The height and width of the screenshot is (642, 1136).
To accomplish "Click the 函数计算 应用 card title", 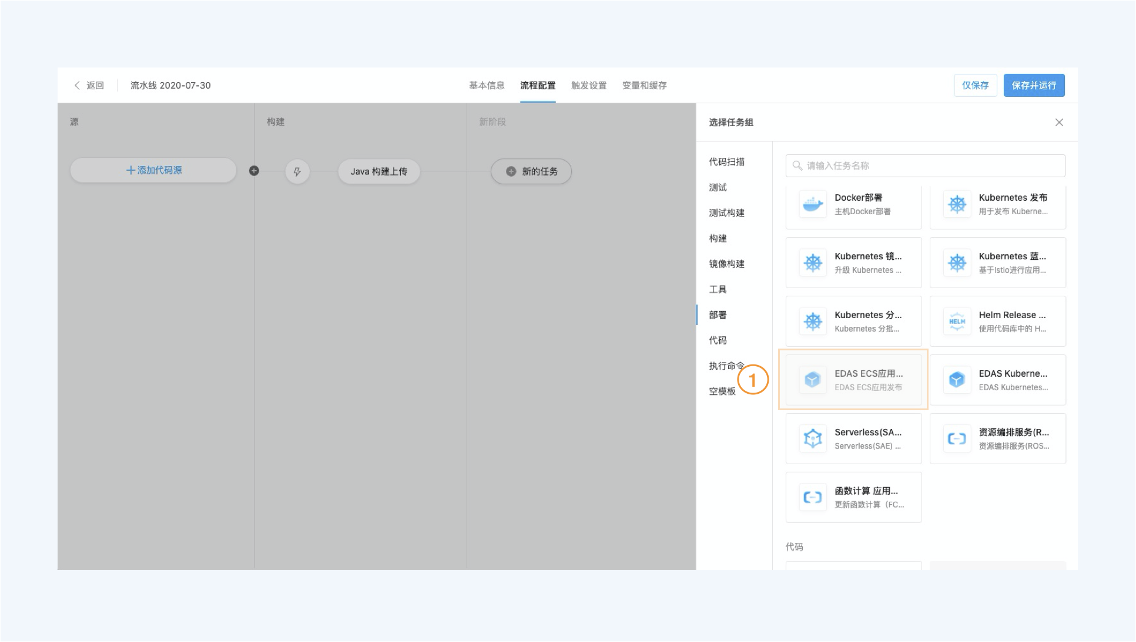I will 866,491.
